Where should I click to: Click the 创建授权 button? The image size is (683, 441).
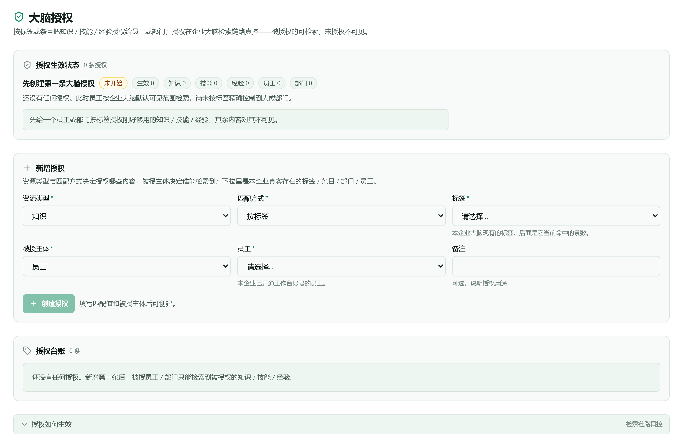49,304
